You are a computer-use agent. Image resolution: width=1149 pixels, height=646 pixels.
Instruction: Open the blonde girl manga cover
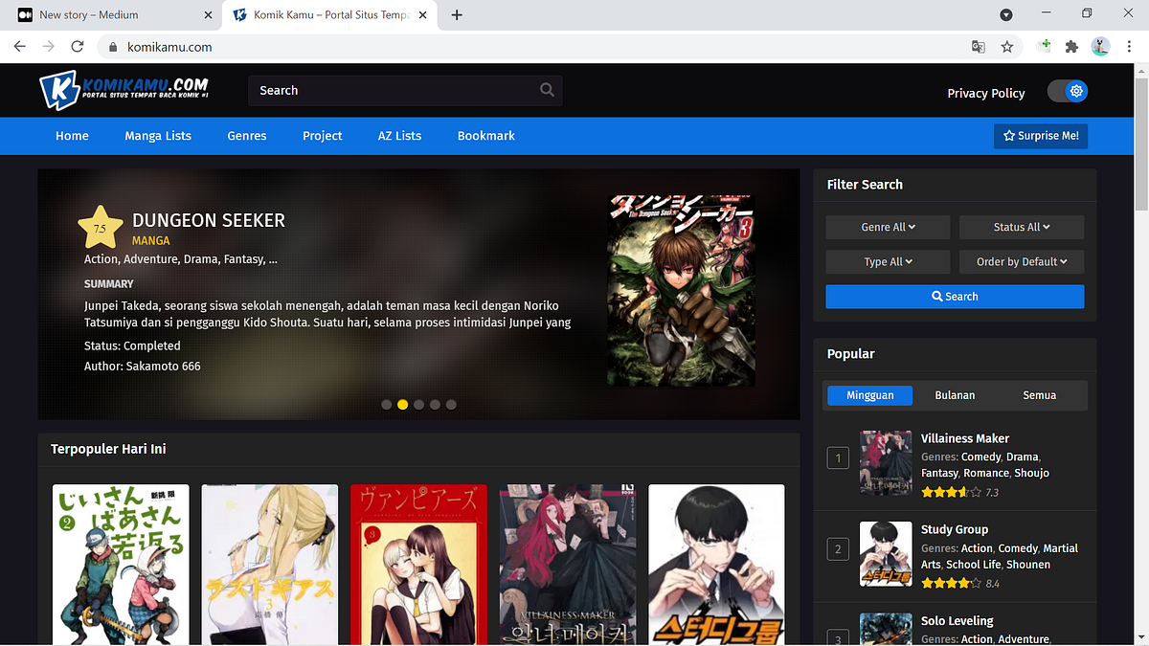click(270, 565)
